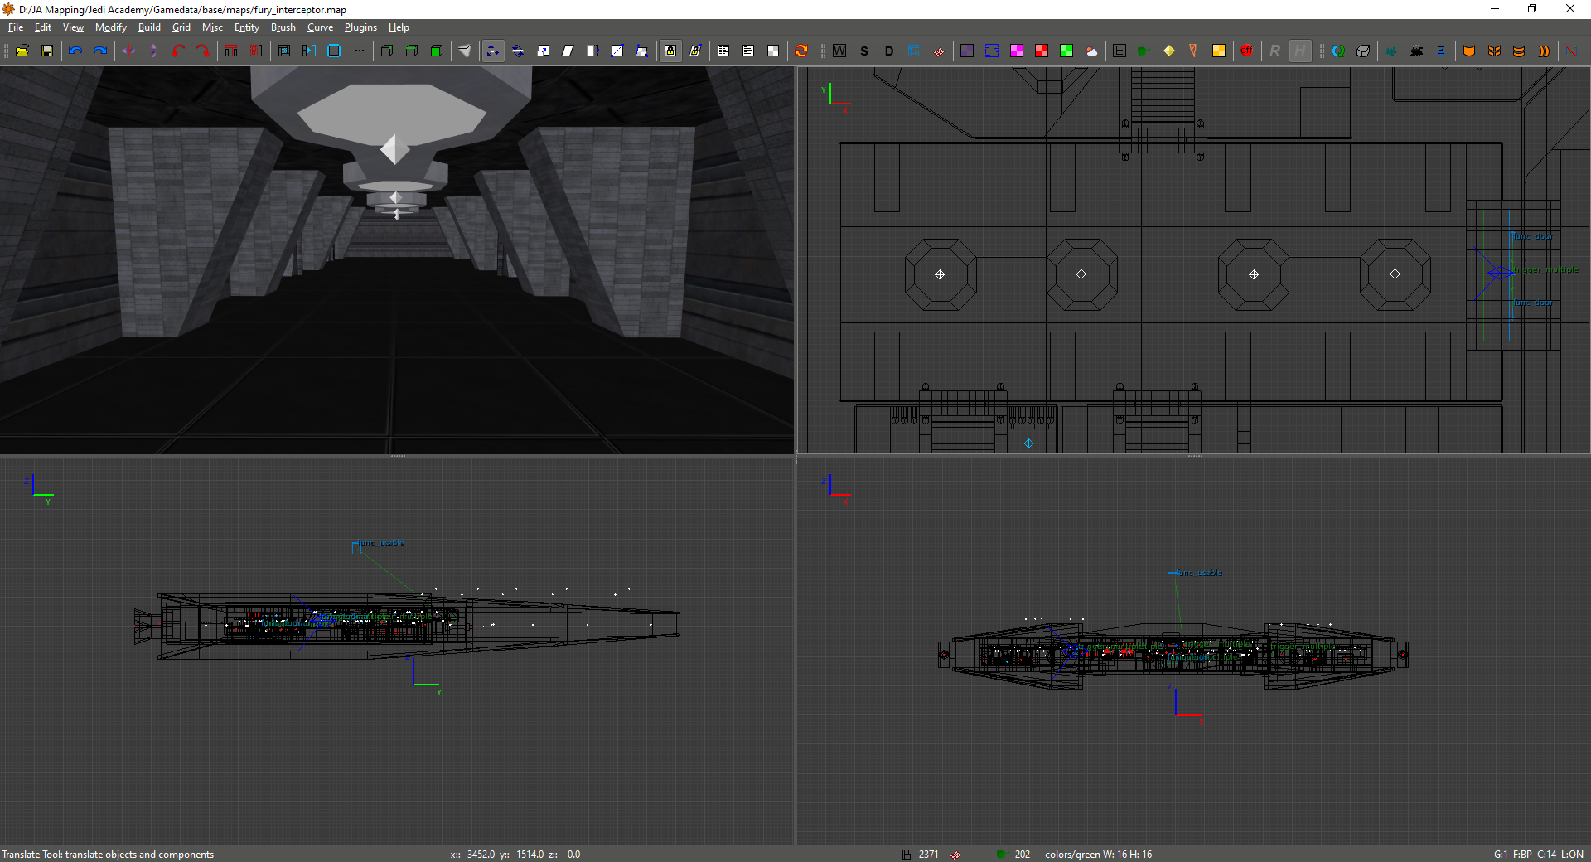This screenshot has width=1591, height=862.
Task: Click the sun and cloud sky icon
Action: coord(1091,51)
